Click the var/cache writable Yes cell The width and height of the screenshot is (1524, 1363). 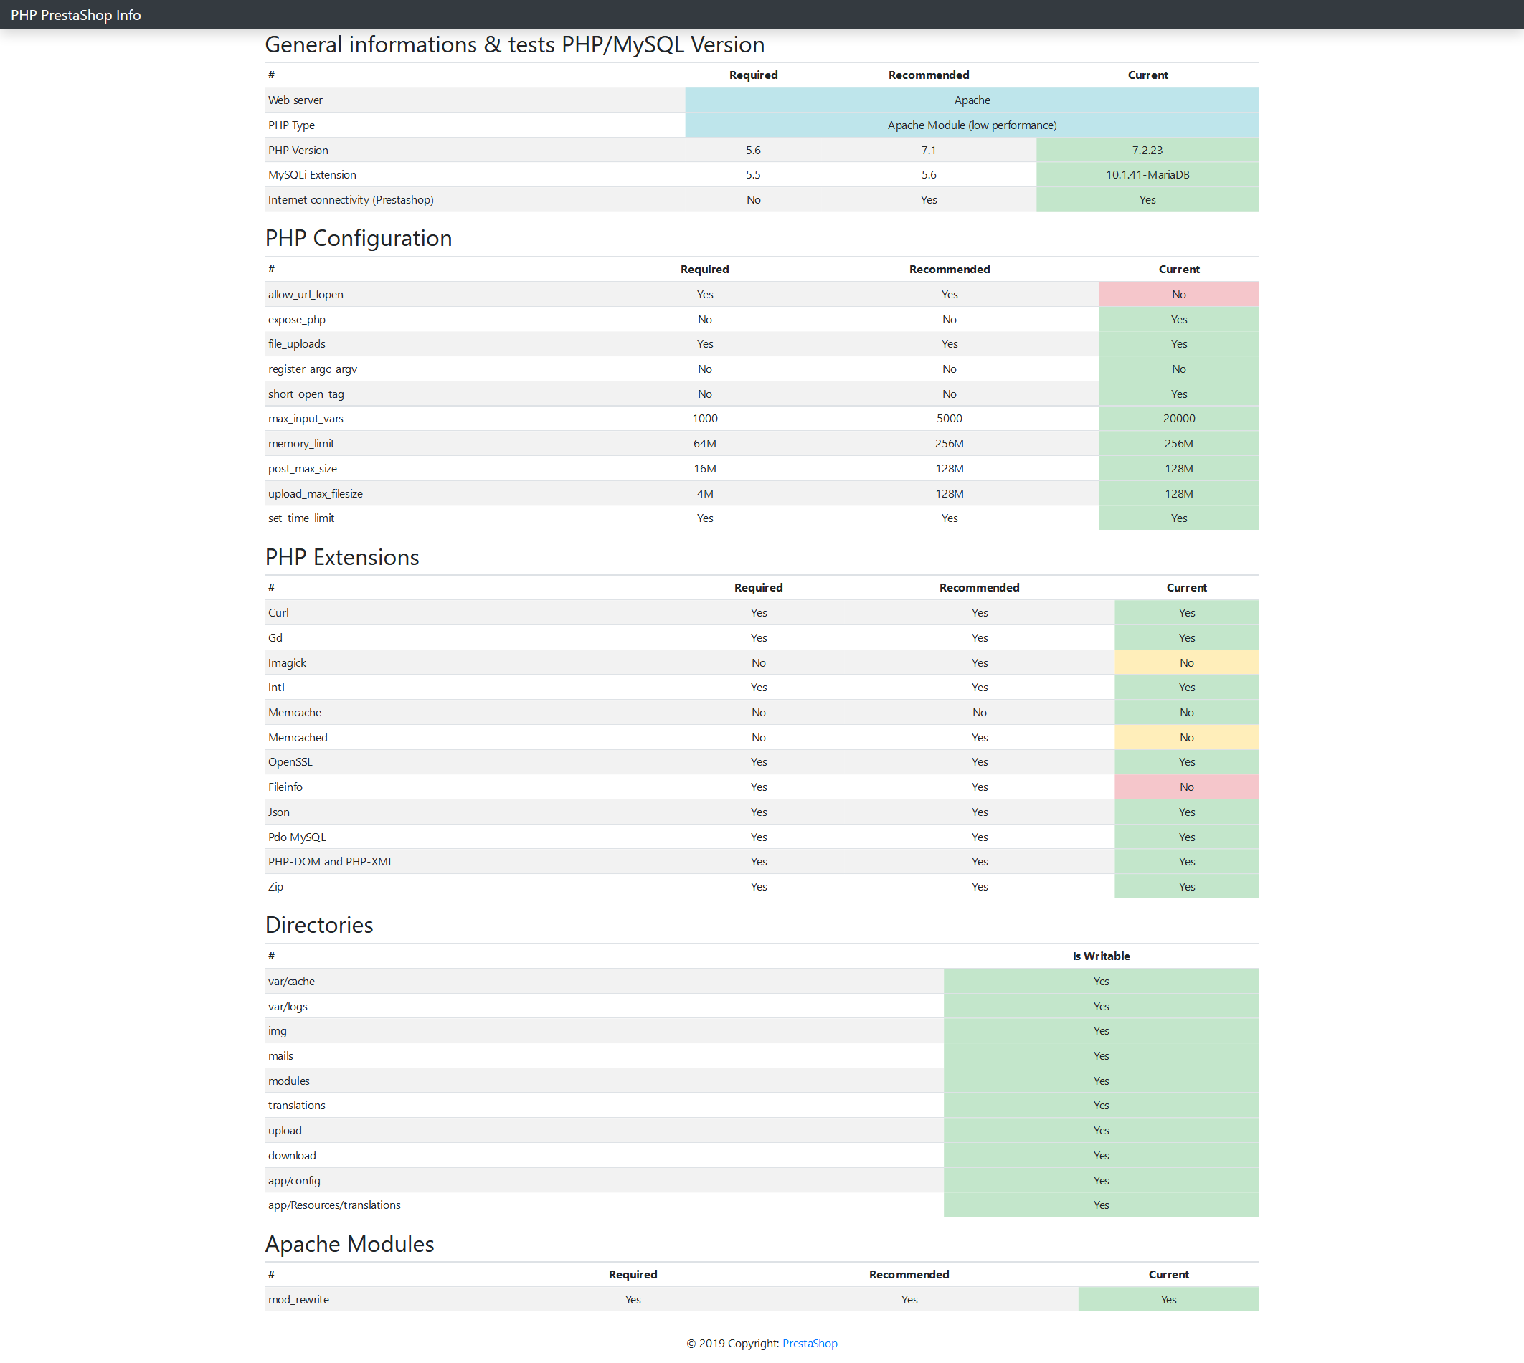click(x=1101, y=981)
